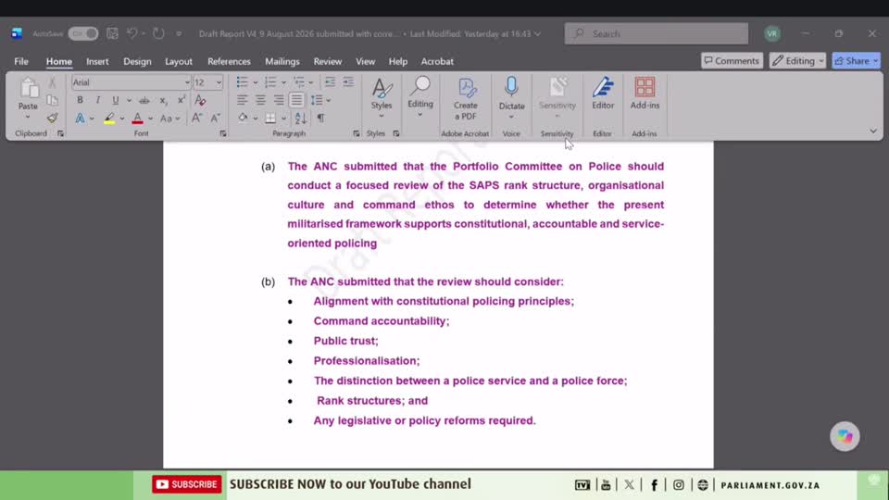The height and width of the screenshot is (500, 889).
Task: Click the Bullets list icon
Action: tap(242, 82)
